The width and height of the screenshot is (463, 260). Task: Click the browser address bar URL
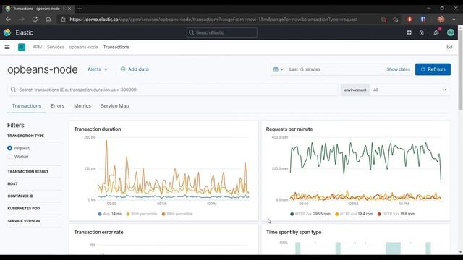(x=213, y=19)
